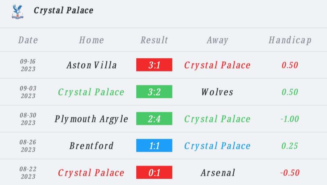Open the Aston Villa team link

pyautogui.click(x=92, y=65)
